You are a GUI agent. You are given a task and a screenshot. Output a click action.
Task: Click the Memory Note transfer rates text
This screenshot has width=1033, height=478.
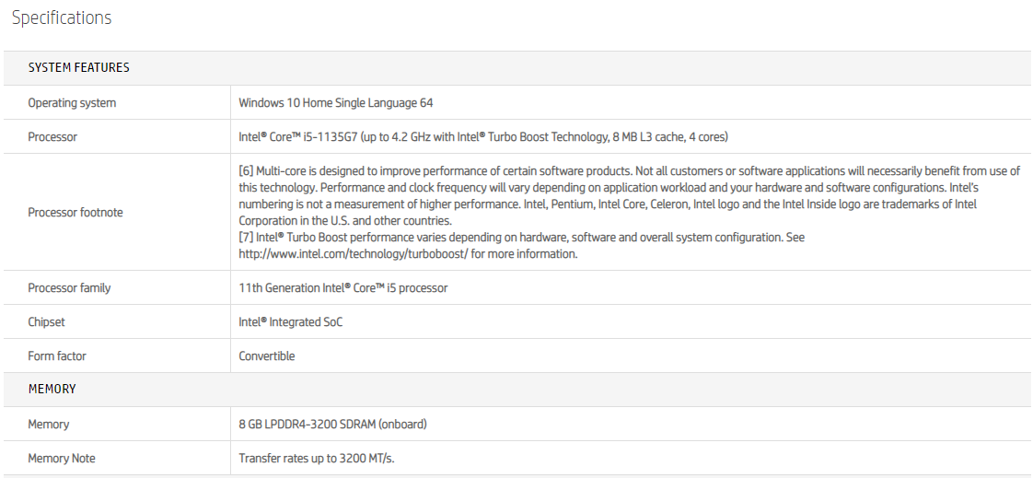[x=316, y=459]
